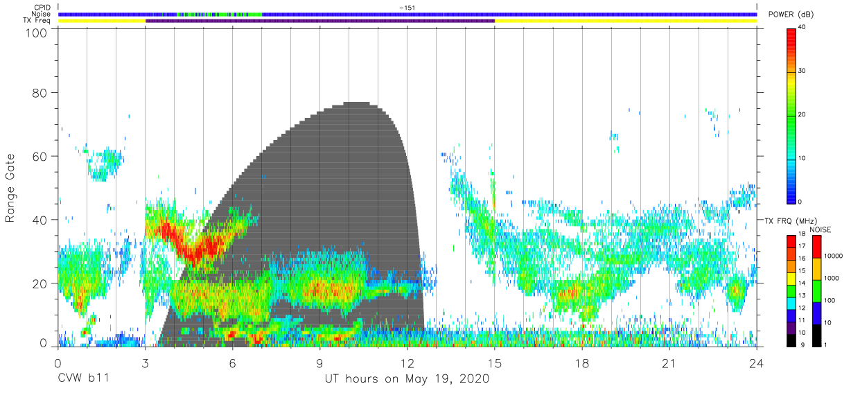This screenshot has width=851, height=393.
Task: Click the 'Range Gate' y-axis title
Action: click(x=11, y=188)
